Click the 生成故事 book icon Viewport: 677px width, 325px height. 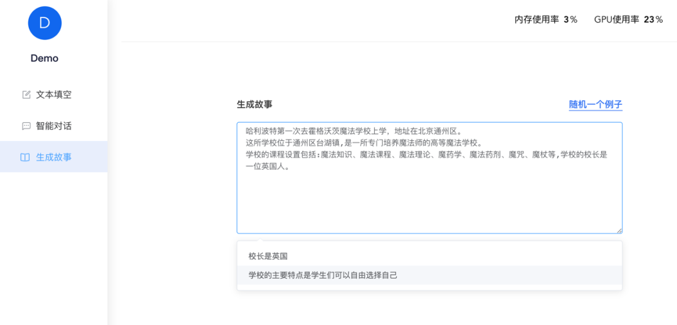click(25, 157)
